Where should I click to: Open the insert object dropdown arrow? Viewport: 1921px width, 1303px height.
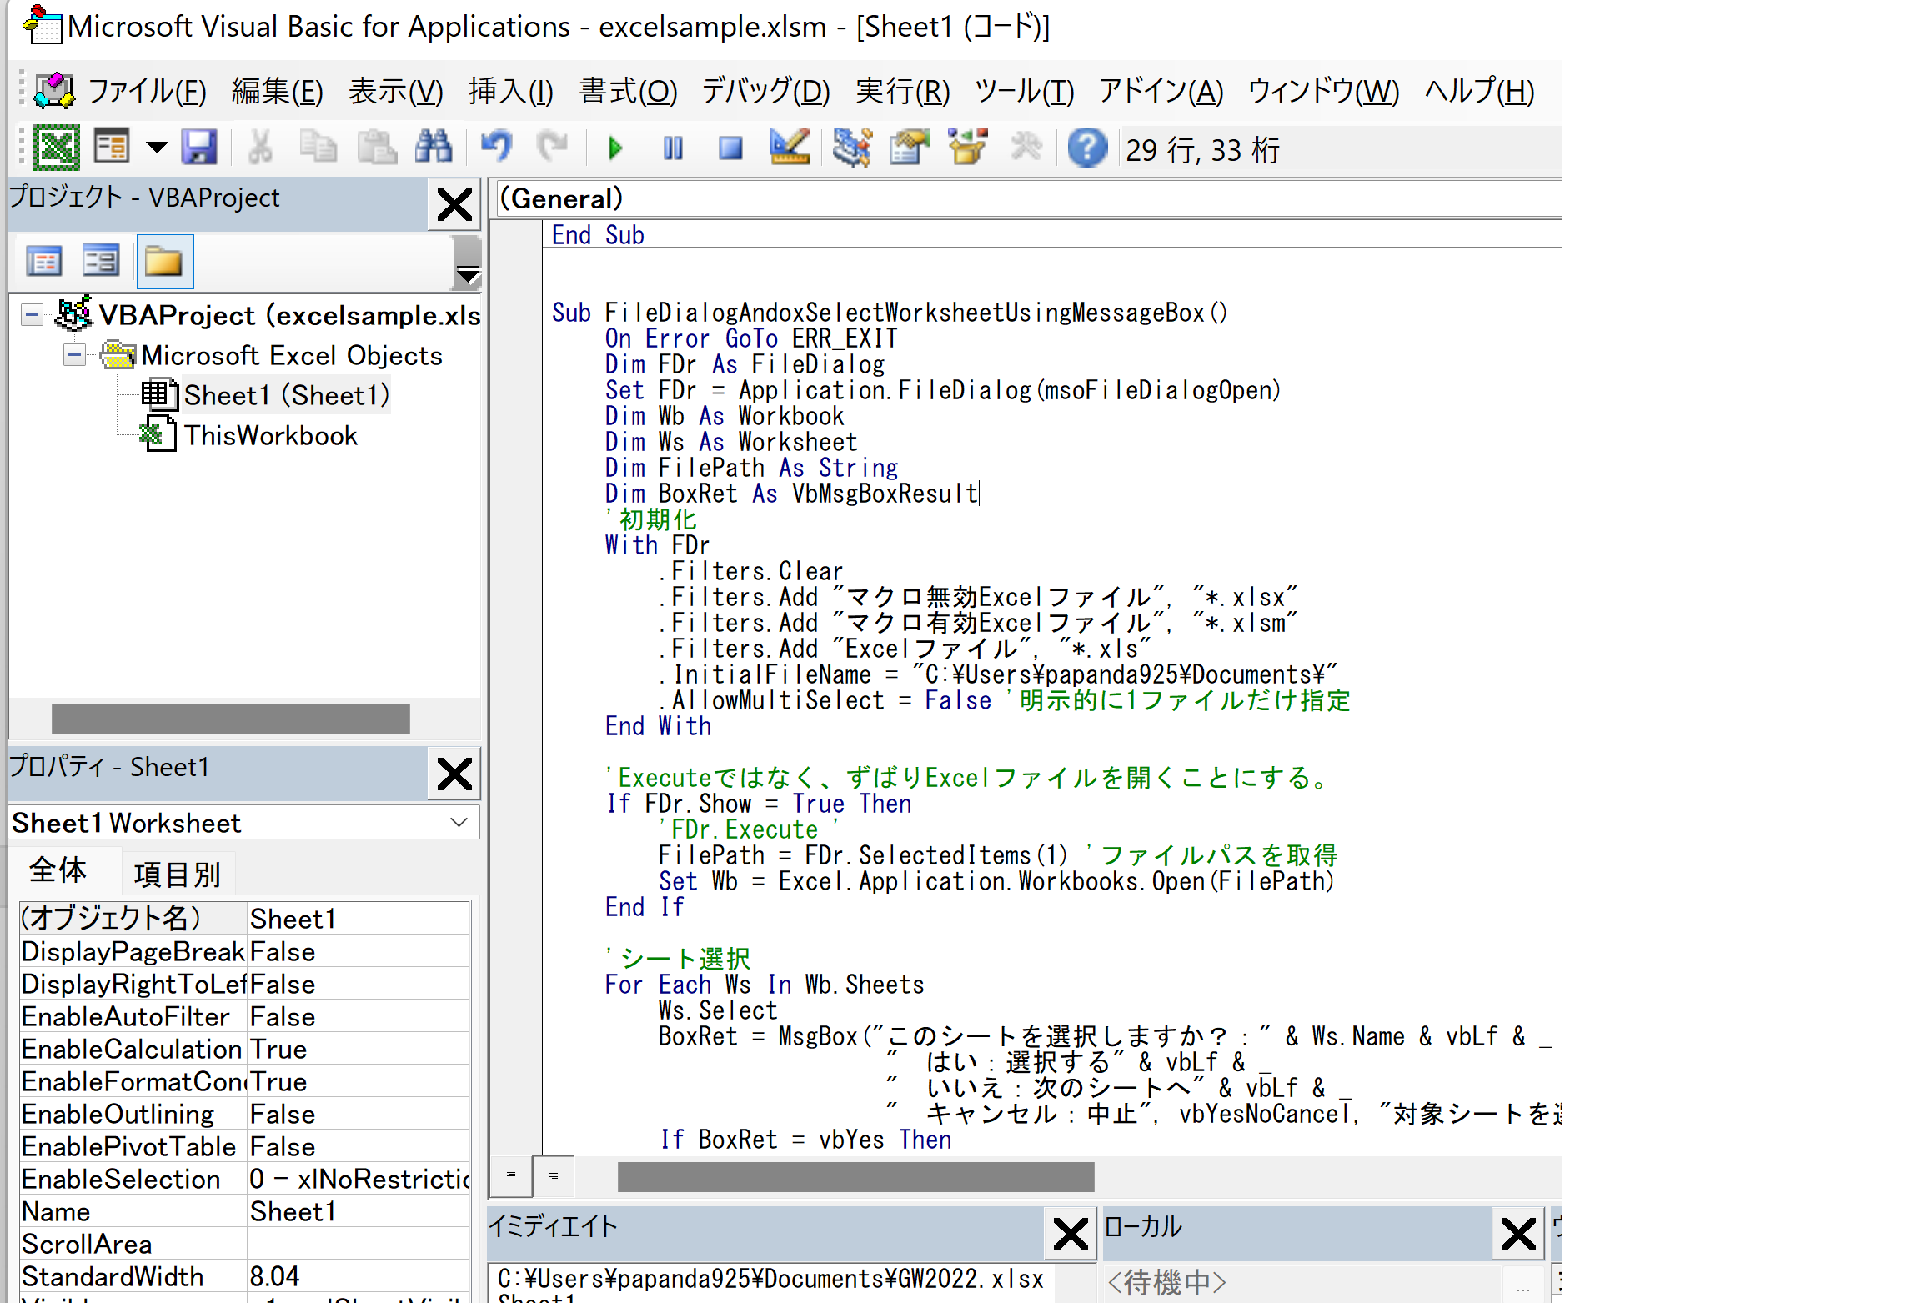[x=156, y=148]
